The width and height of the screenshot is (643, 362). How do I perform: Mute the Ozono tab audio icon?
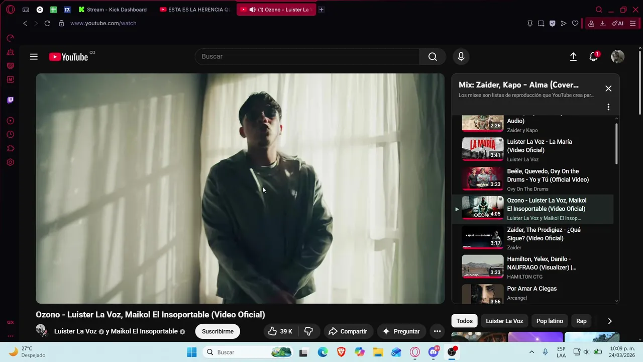pos(252,10)
